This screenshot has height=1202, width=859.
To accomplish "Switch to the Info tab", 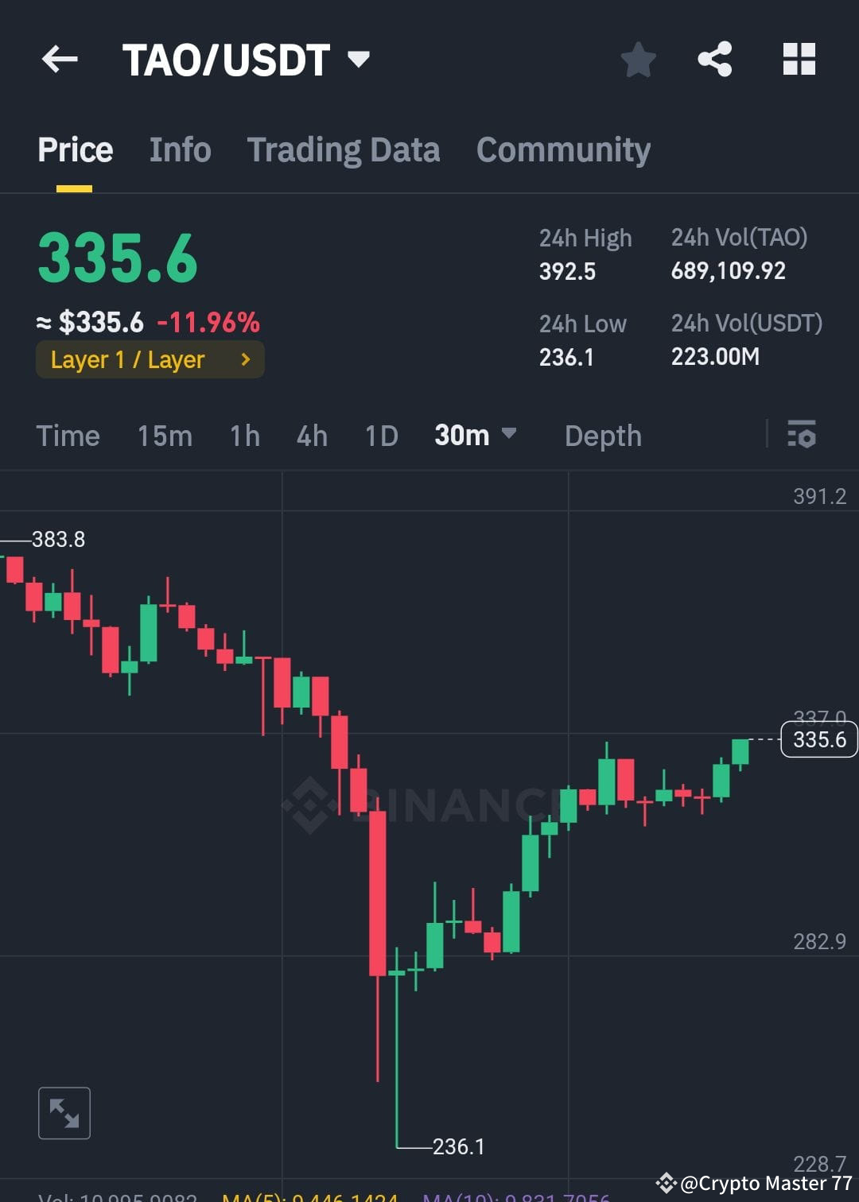I will point(180,149).
